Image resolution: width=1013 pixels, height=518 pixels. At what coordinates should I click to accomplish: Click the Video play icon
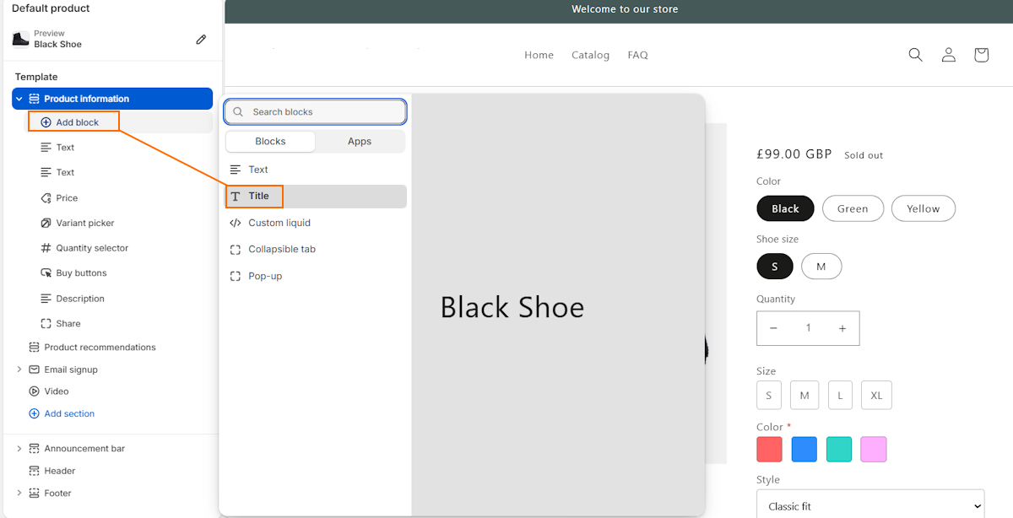[x=35, y=391]
